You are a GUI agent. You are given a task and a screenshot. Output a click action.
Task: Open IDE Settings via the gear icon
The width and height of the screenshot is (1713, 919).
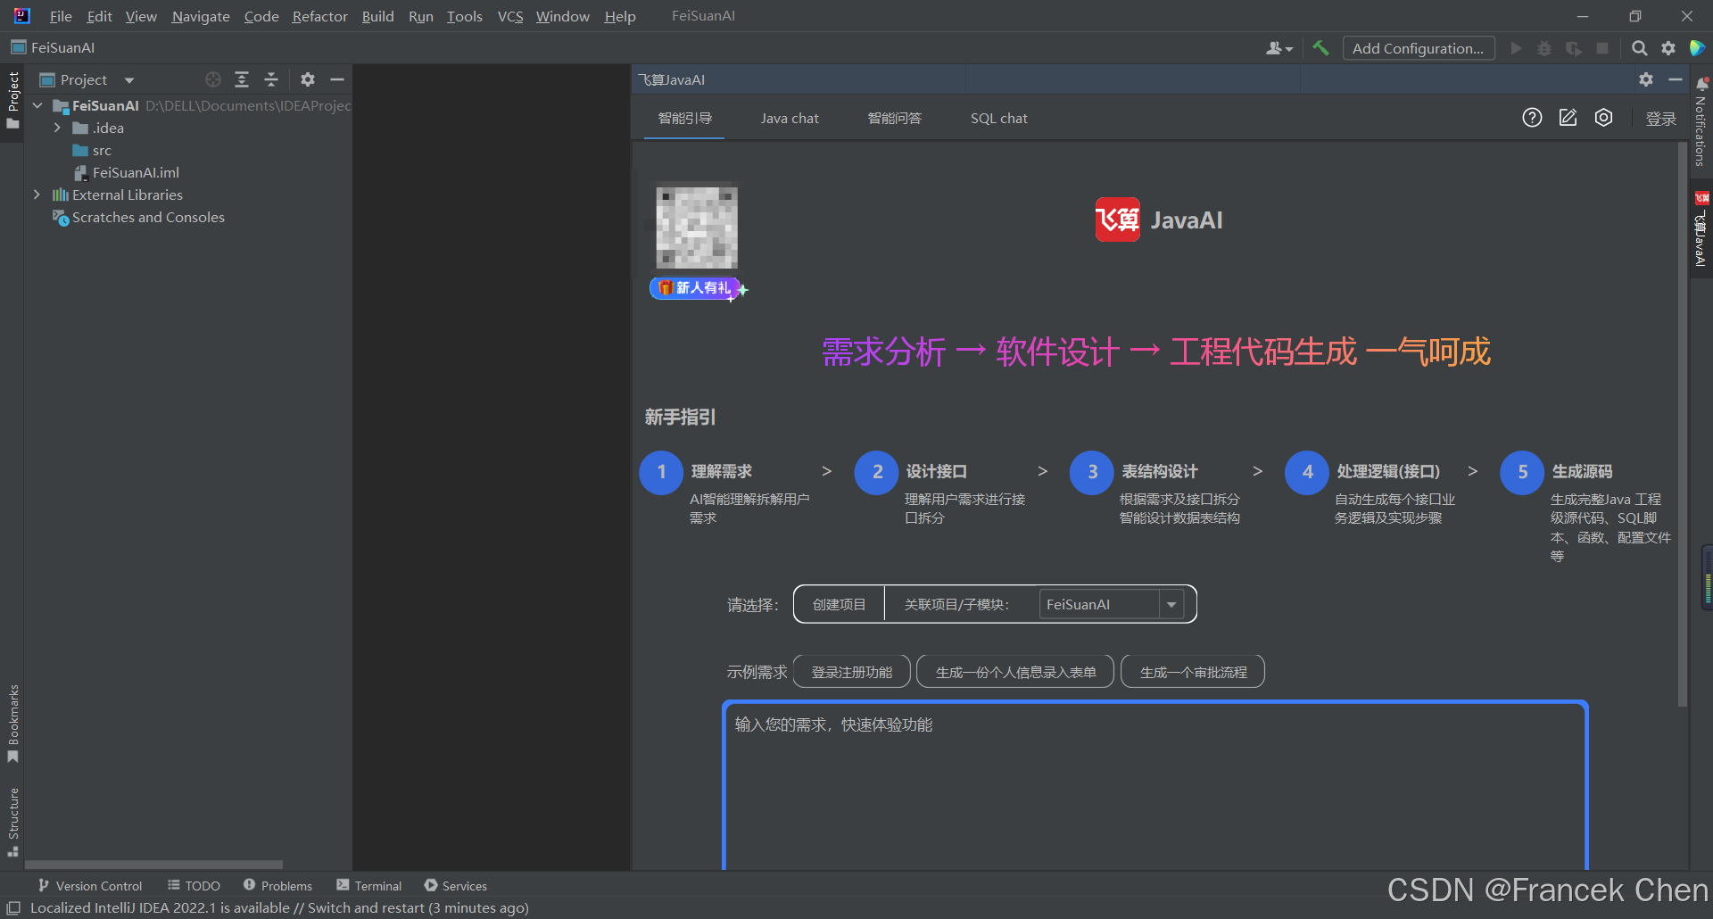(1668, 47)
